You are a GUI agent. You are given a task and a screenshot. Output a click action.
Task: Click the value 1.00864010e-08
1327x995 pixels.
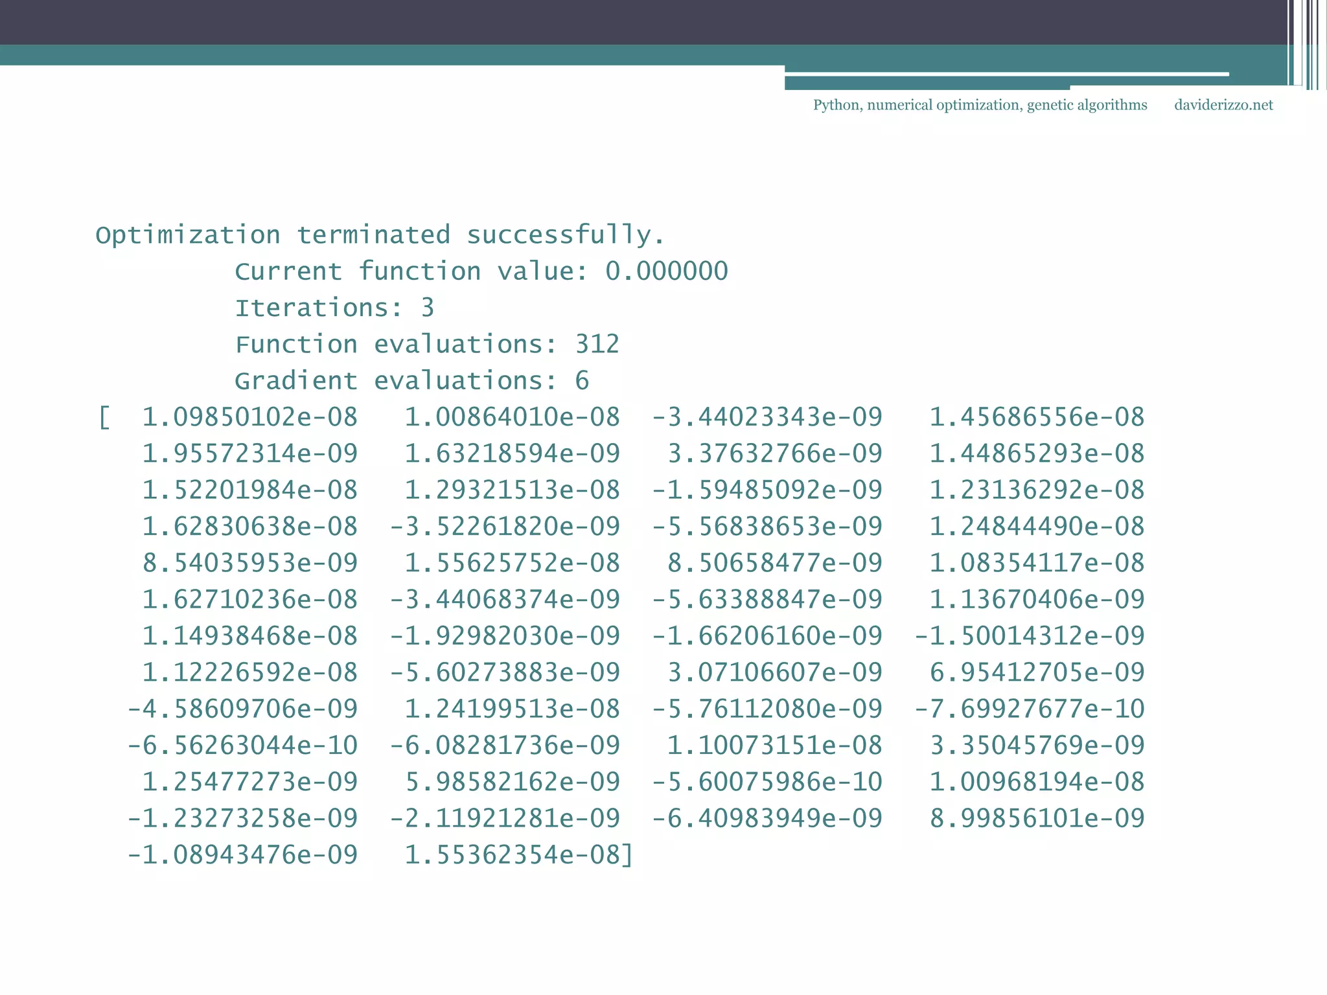(x=513, y=417)
